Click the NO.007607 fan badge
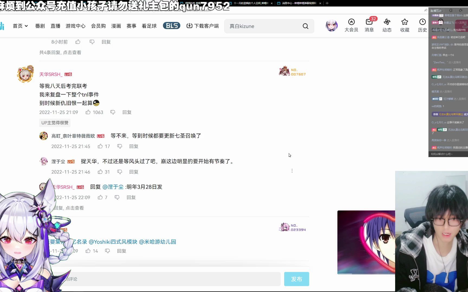Screen dimensions: 468x292 pos(292,71)
